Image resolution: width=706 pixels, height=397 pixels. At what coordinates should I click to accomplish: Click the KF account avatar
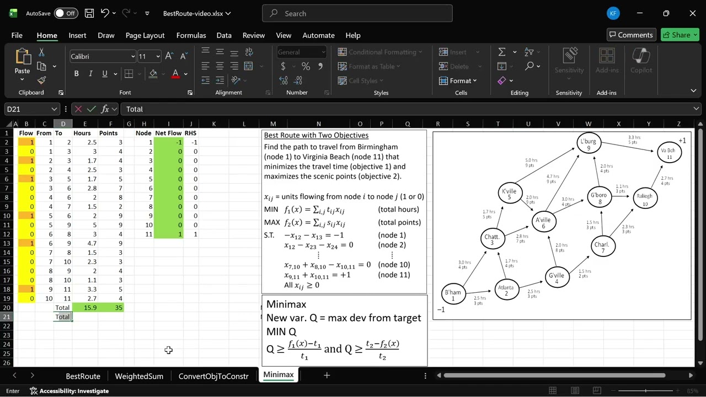[x=613, y=13]
